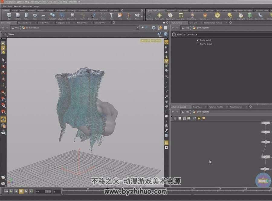The image size is (272, 201).
Task: Play the animation in reverse
Action: coord(16,191)
